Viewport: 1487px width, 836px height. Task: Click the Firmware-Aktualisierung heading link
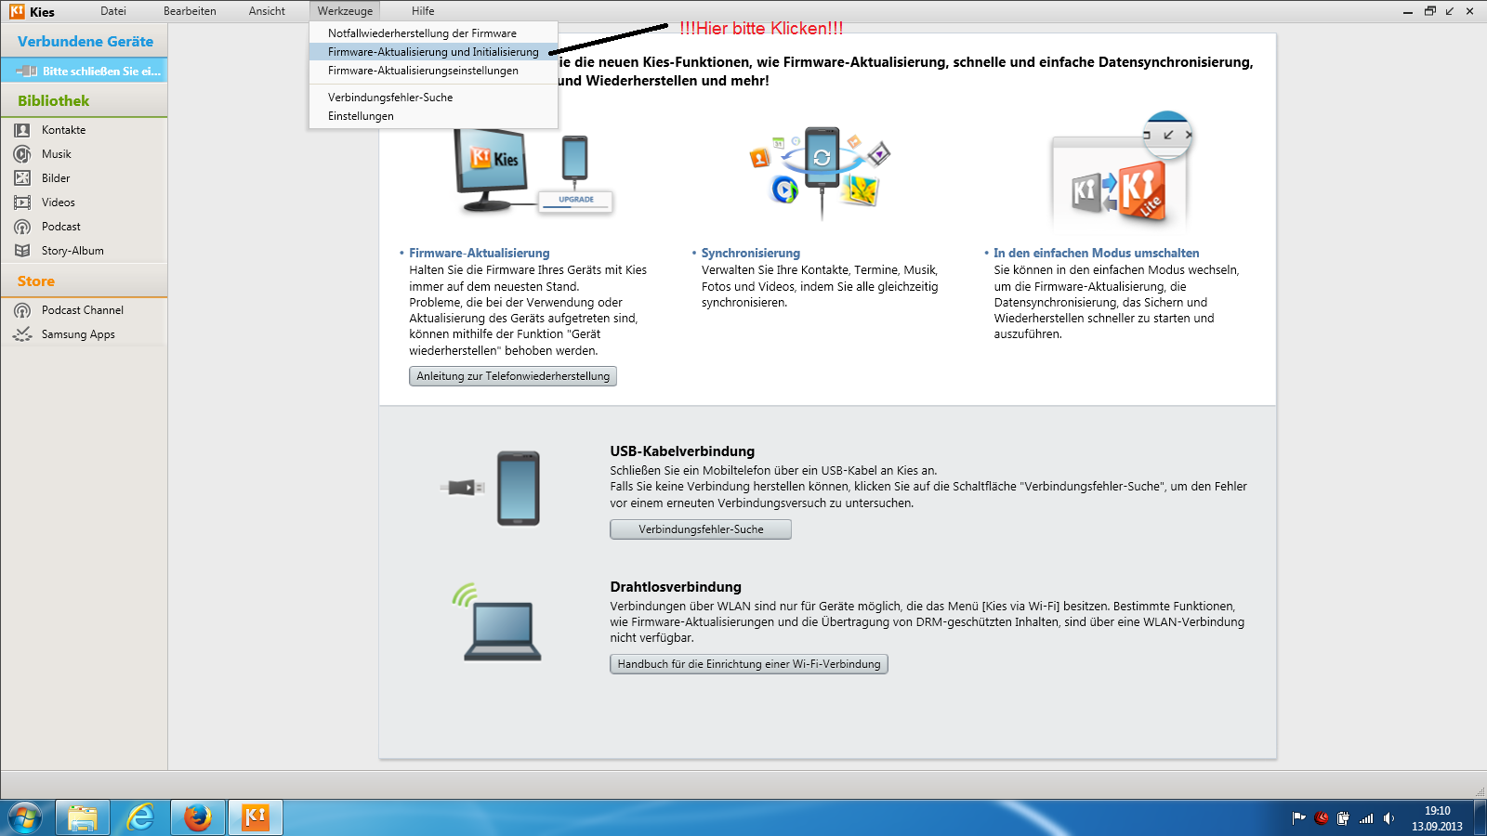tap(480, 253)
